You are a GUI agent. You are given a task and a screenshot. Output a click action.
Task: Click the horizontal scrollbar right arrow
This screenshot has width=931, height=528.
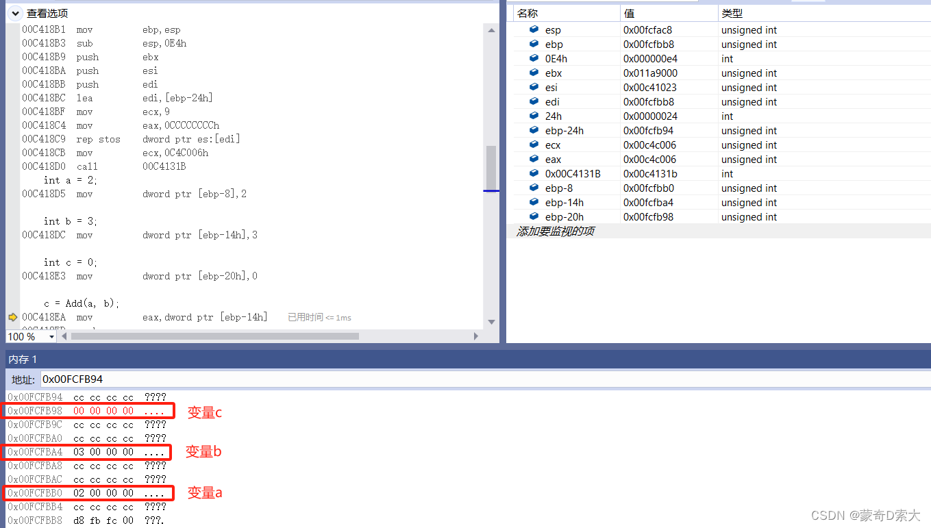pos(476,336)
